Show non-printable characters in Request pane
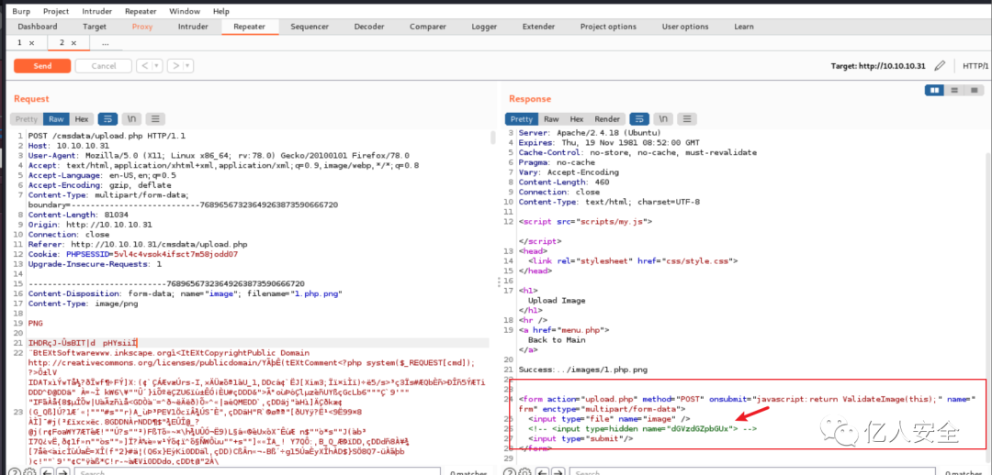Screen dimensions: 992x475 tap(131, 119)
